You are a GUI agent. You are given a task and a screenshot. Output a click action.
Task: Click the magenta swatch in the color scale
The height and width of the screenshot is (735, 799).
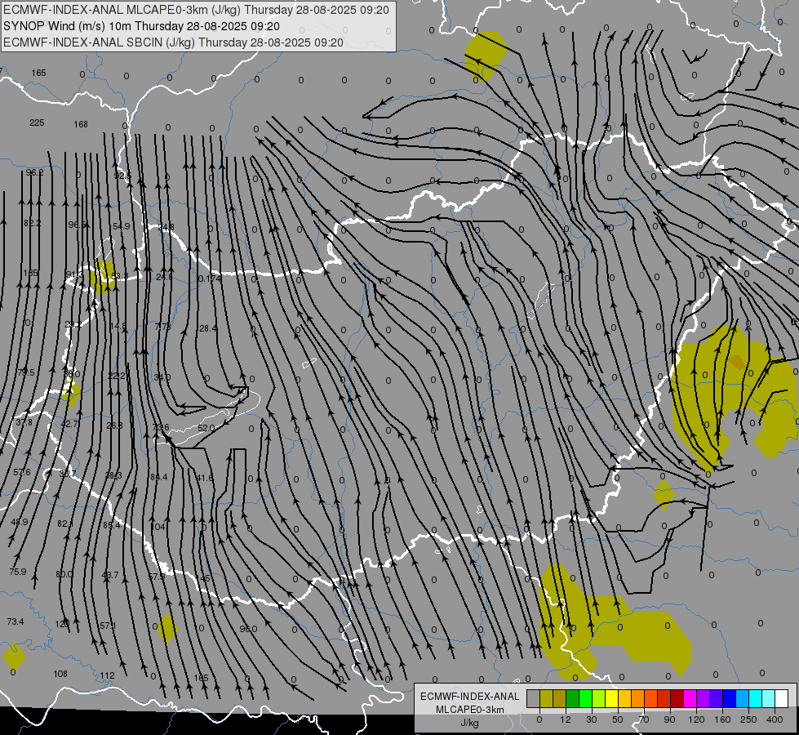[690, 699]
